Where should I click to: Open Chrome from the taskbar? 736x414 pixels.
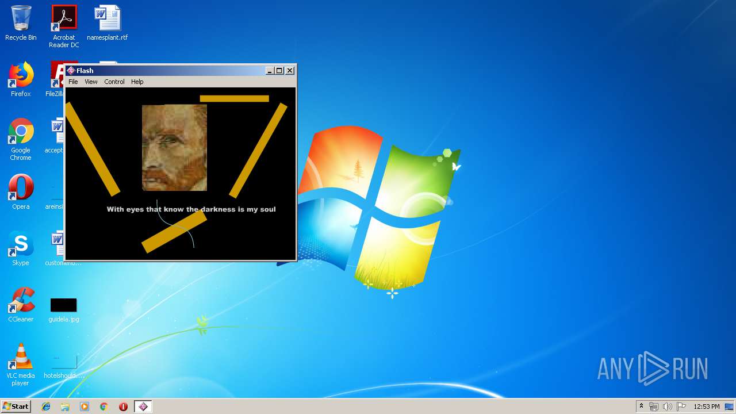(x=103, y=407)
